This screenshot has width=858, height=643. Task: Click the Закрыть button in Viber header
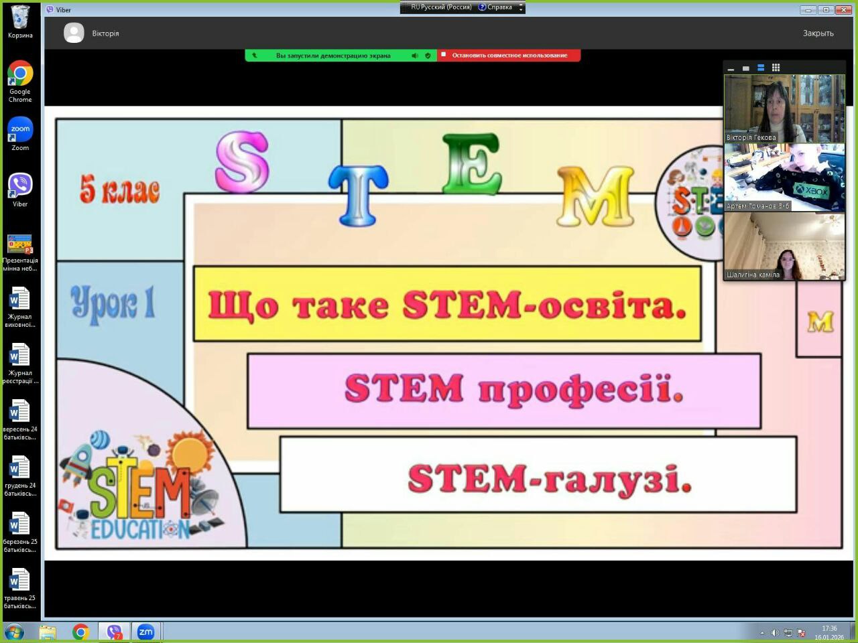[818, 33]
